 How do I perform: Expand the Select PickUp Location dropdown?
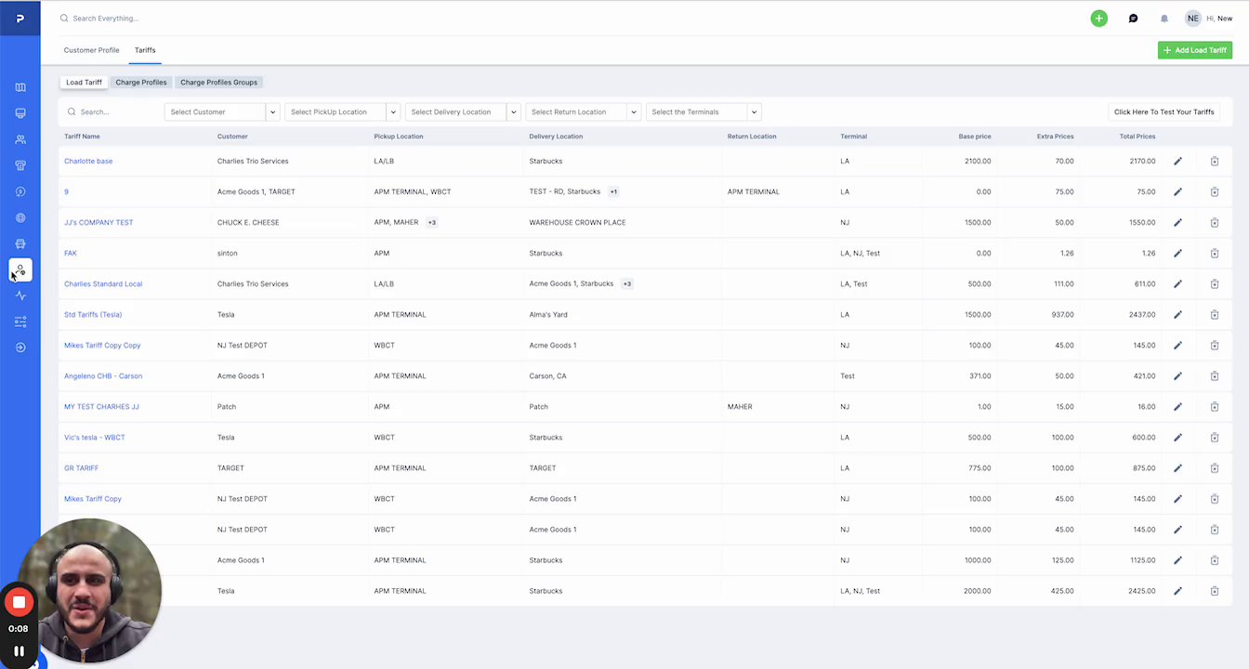coord(393,112)
